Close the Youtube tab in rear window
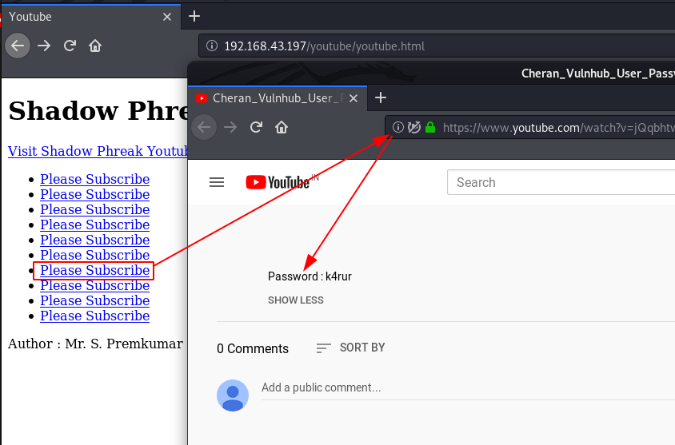Screen dimensions: 675x445 coord(167,17)
